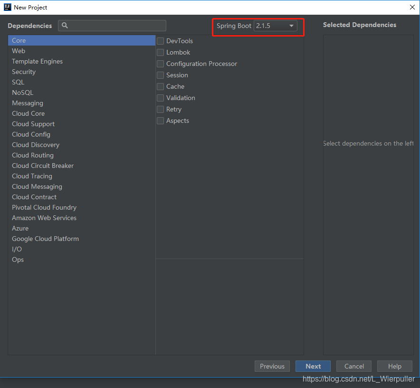Choose Cloud Contract category
The width and height of the screenshot is (420, 388).
tap(82, 197)
